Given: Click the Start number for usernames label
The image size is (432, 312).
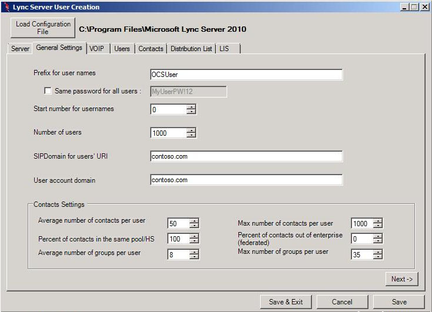Looking at the screenshot, I should click(x=74, y=109).
